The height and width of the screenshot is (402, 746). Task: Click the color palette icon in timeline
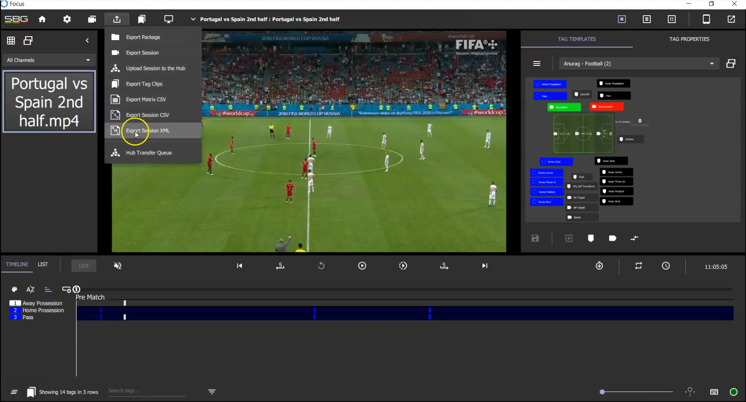pyautogui.click(x=14, y=290)
